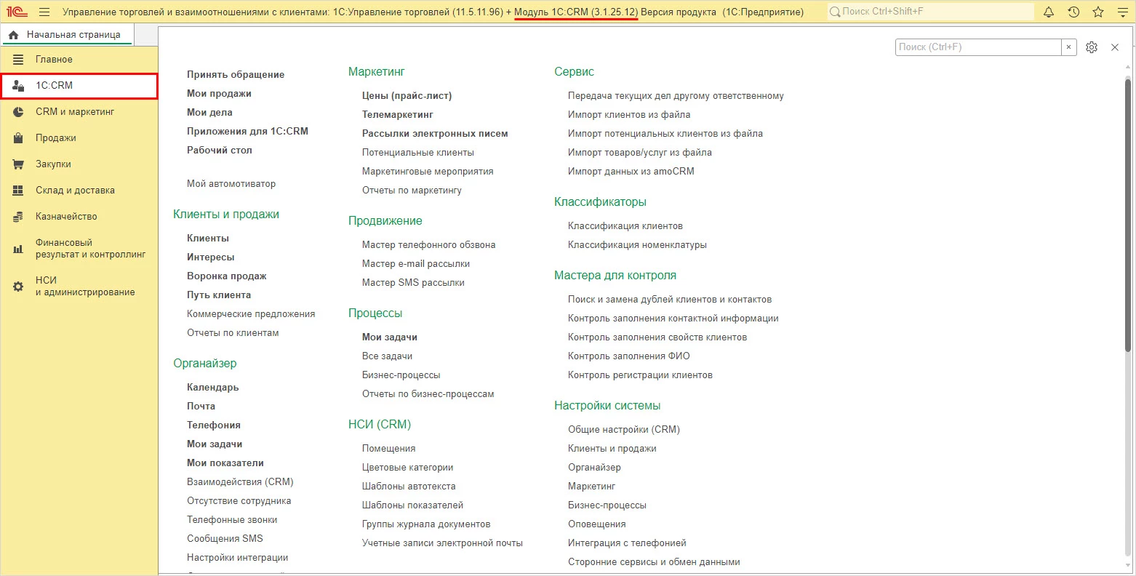Viewport: 1136px width, 576px height.
Task: Open panel settings gear icon
Action: pos(1092,47)
